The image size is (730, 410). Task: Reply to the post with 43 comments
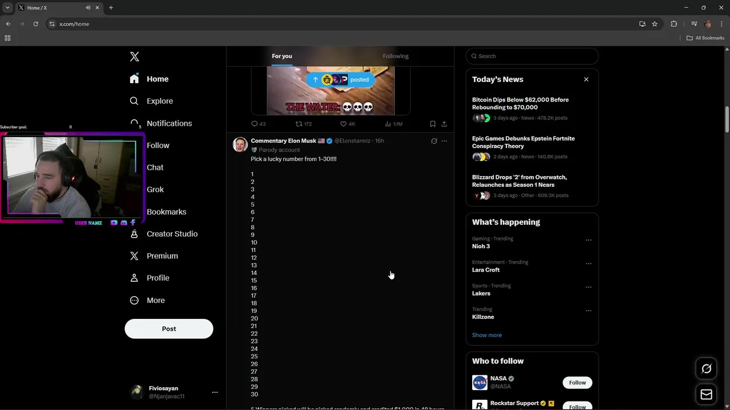[x=258, y=124]
